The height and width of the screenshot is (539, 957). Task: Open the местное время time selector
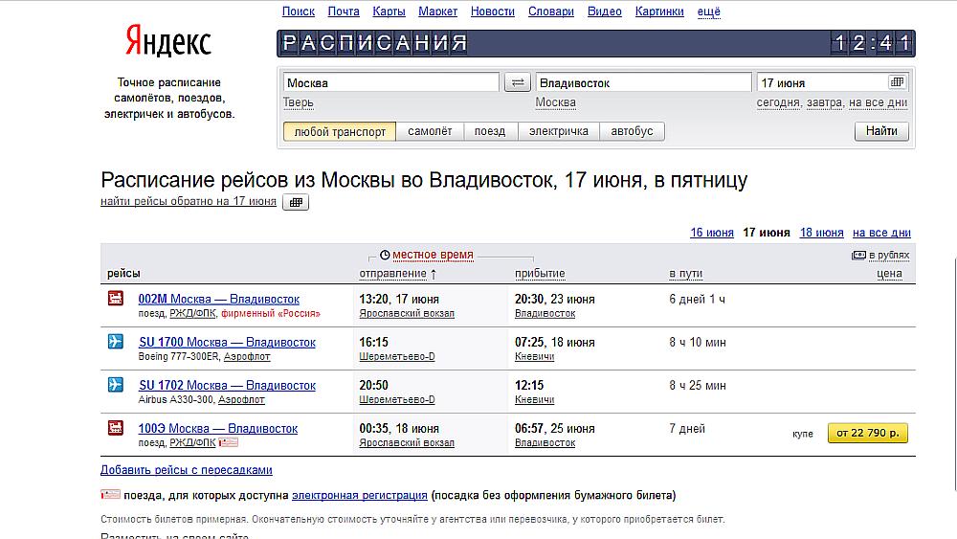[x=433, y=255]
